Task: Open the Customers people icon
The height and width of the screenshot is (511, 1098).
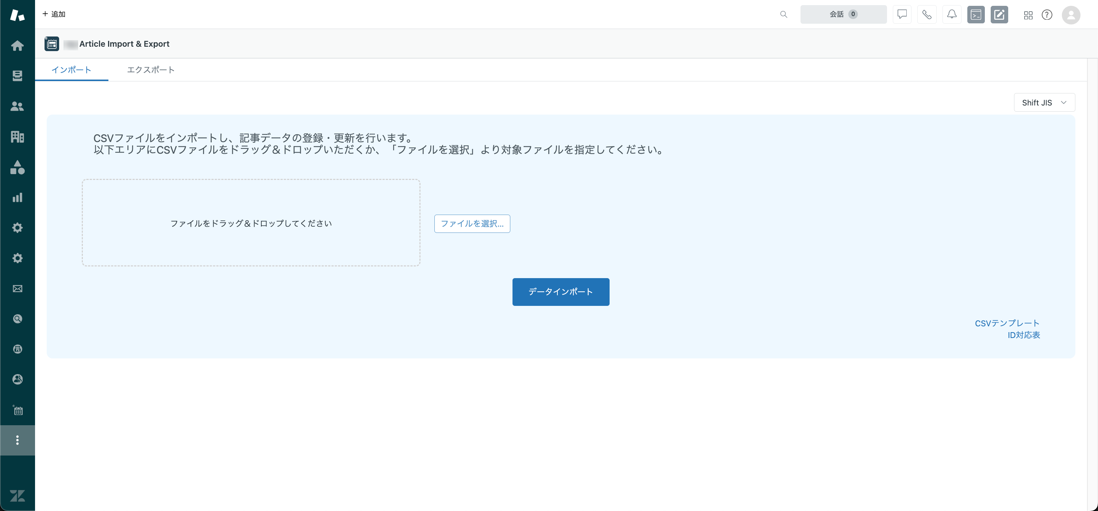Action: pyautogui.click(x=17, y=106)
